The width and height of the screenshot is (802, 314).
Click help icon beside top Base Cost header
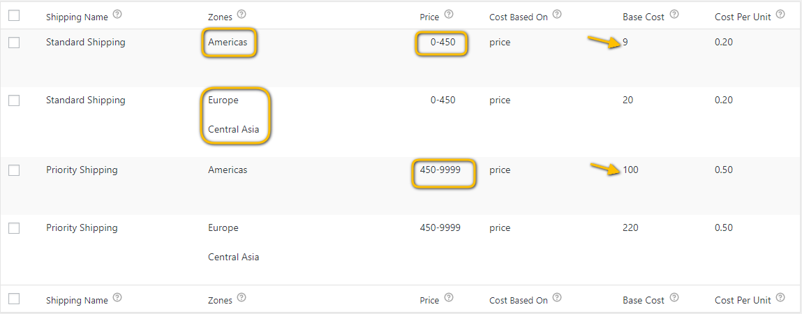674,15
